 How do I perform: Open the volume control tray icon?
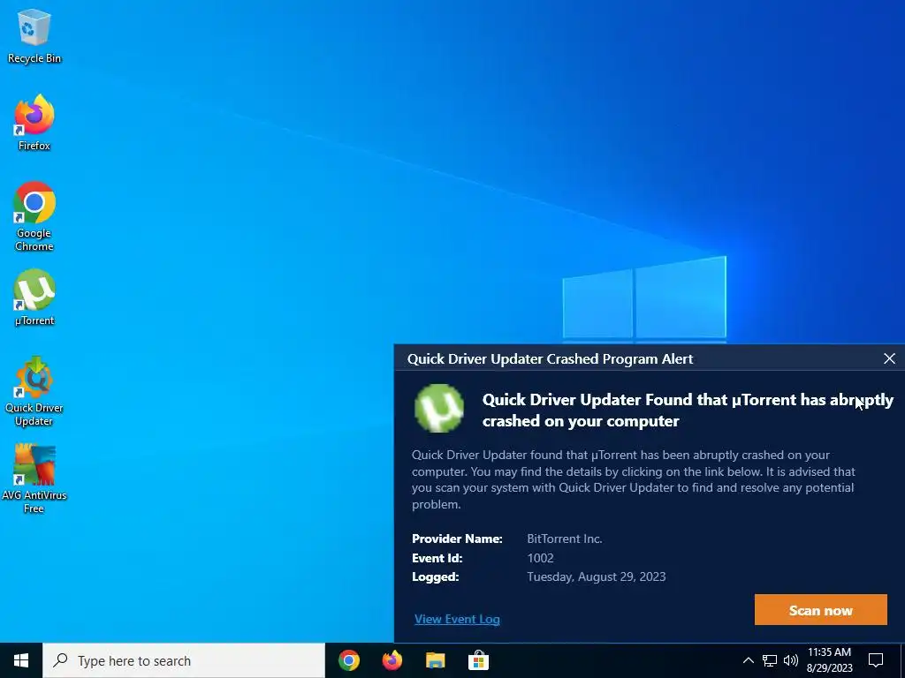[x=791, y=660]
